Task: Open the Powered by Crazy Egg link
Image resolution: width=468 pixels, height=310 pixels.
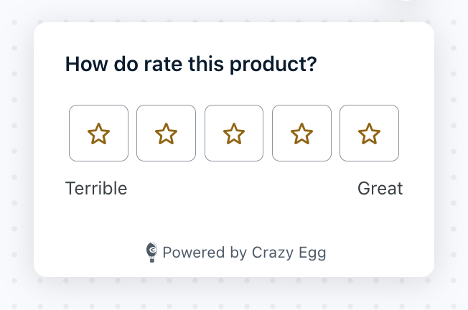Action: (235, 253)
